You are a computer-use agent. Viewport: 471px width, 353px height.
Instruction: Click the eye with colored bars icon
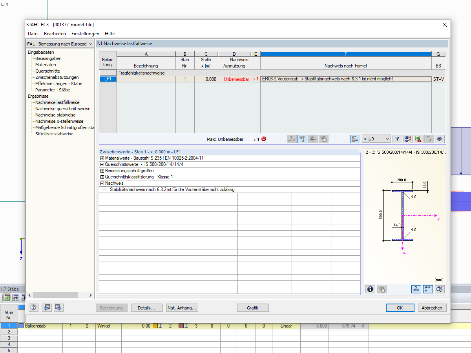click(x=408, y=139)
